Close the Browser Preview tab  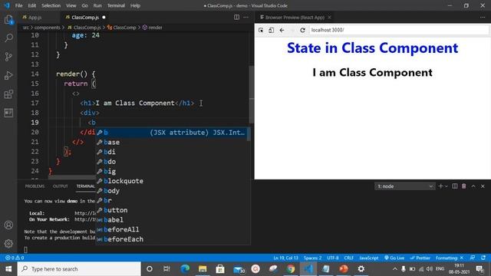click(x=329, y=17)
